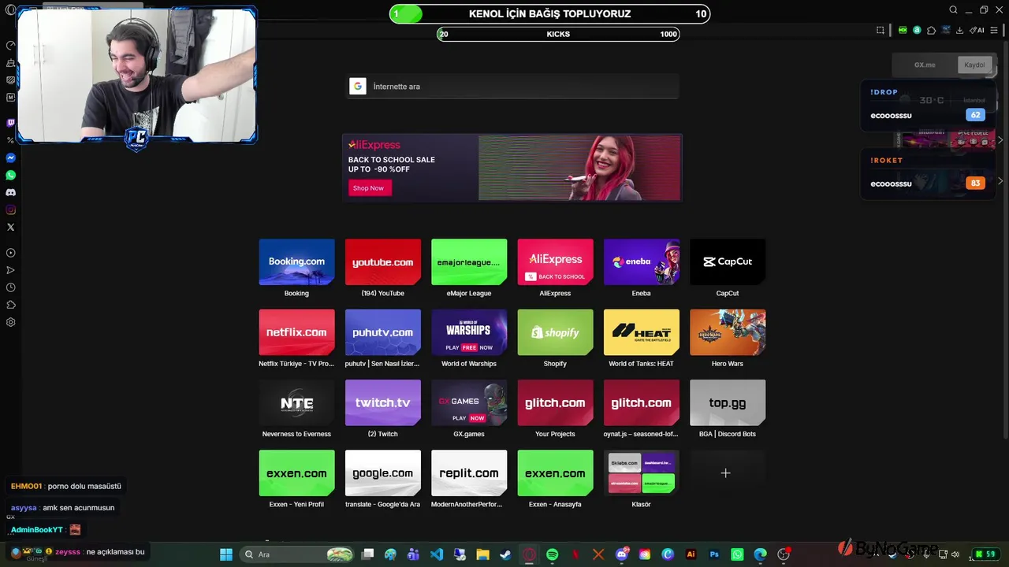Viewport: 1009px width, 567px height.
Task: Open the Neverness to Everness tile
Action: tap(296, 402)
